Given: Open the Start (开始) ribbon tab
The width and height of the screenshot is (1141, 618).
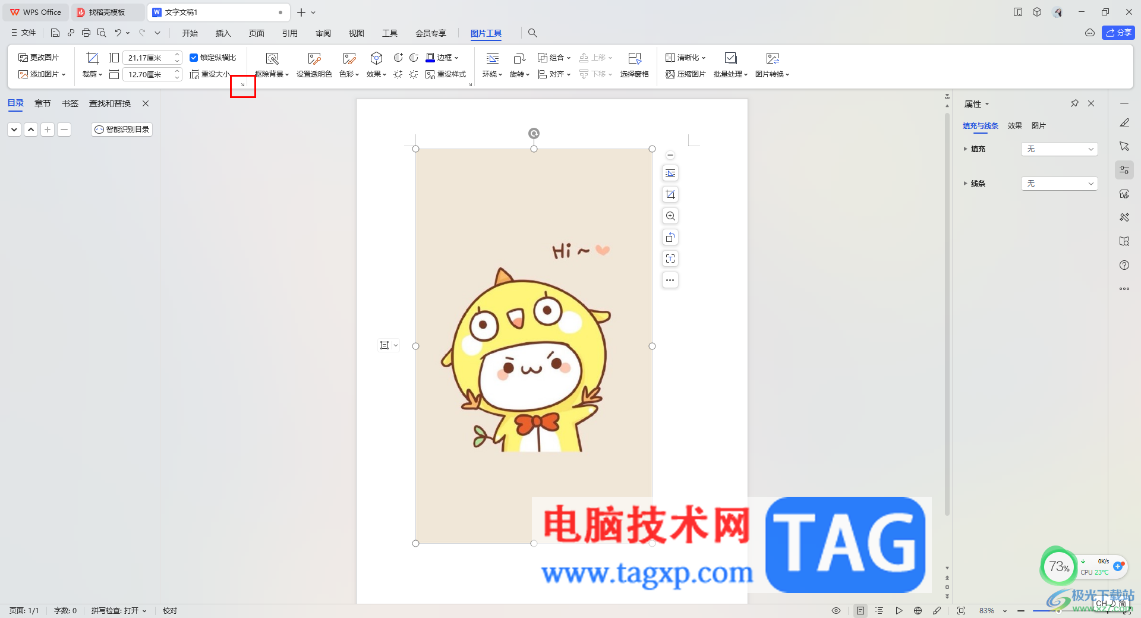Looking at the screenshot, I should pyautogui.click(x=190, y=33).
